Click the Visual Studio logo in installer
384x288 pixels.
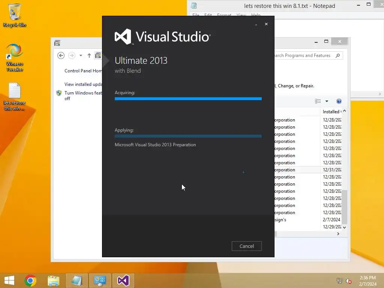pyautogui.click(x=163, y=37)
